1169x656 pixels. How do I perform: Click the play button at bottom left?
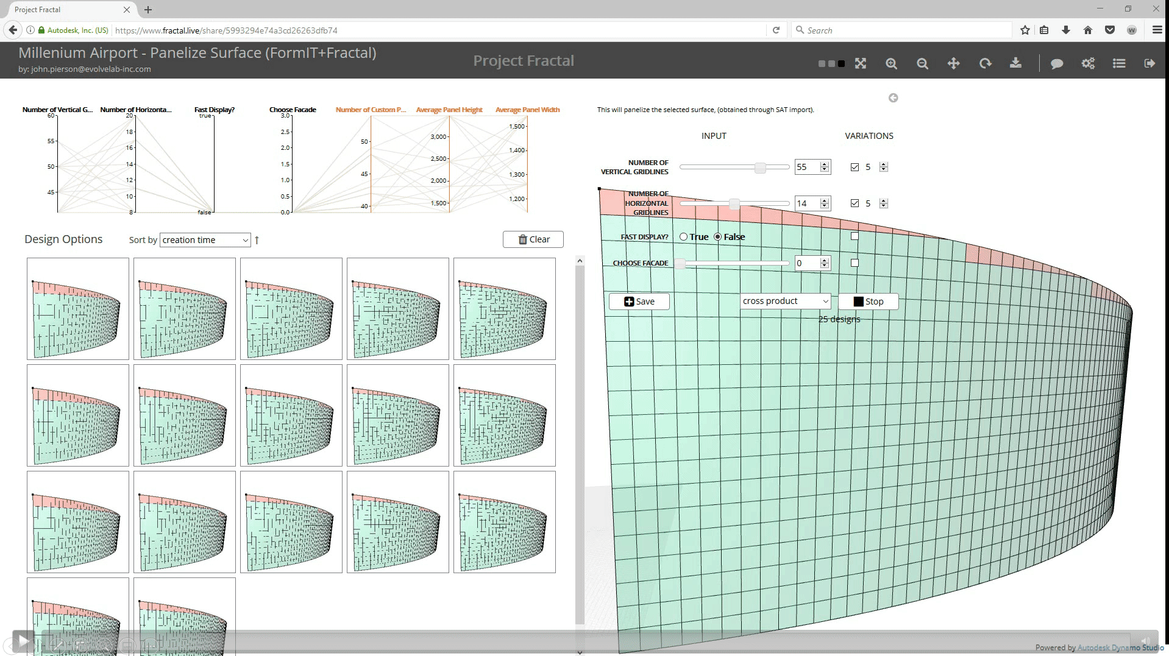coord(23,641)
